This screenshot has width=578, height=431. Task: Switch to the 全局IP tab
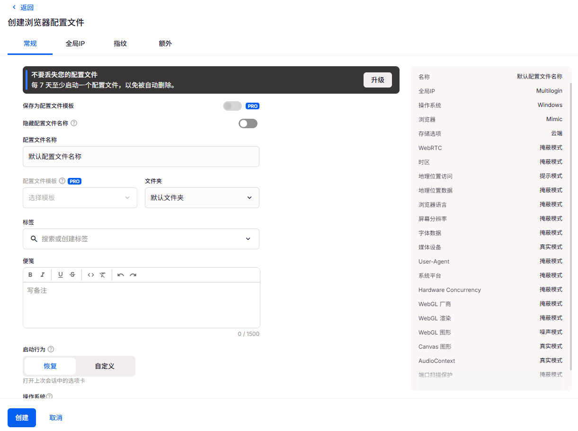click(75, 44)
